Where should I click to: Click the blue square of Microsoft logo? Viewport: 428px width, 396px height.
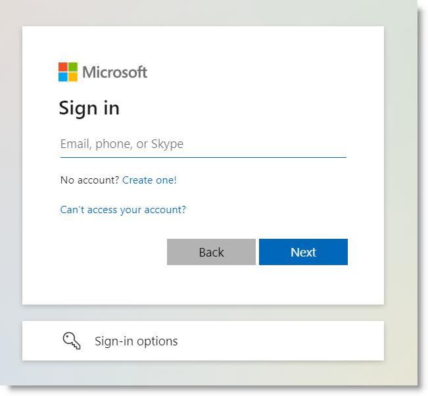[x=63, y=77]
